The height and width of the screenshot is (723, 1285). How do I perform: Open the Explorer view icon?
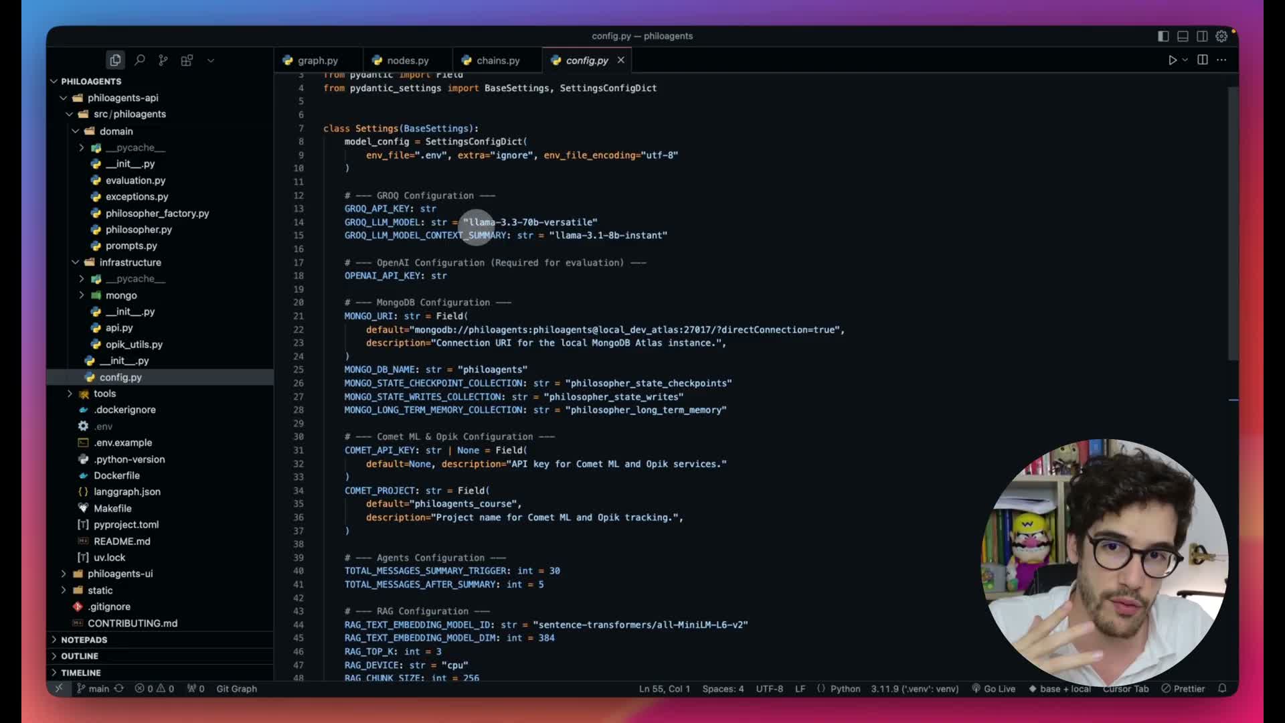click(x=115, y=60)
